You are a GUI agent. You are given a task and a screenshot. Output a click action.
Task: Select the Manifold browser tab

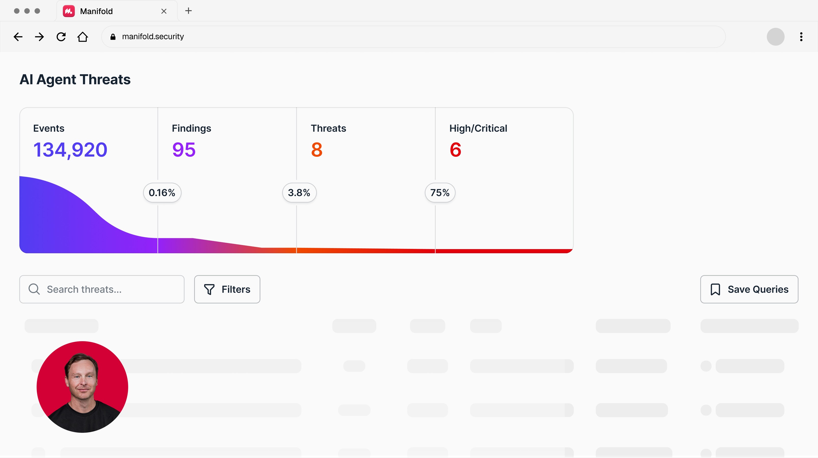point(96,11)
